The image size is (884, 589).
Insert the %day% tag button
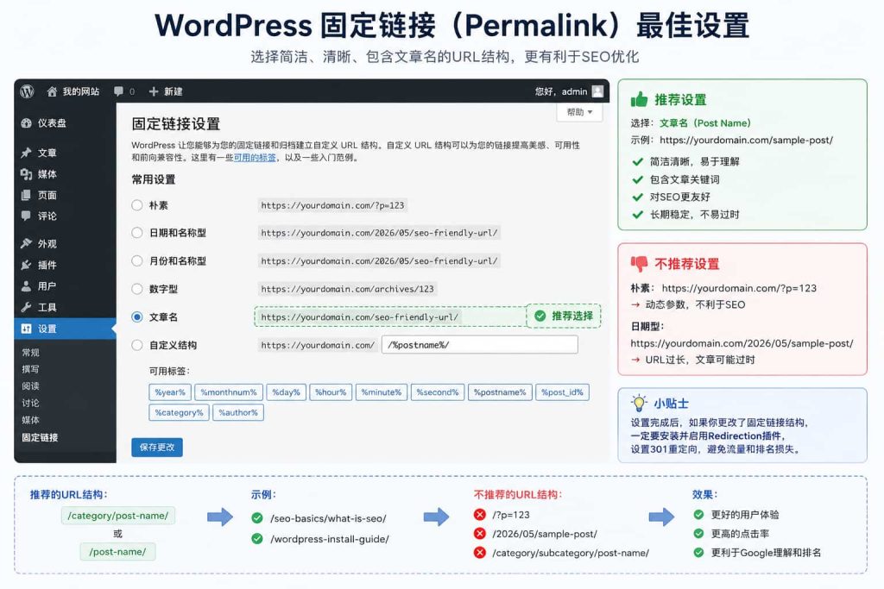[x=286, y=392]
